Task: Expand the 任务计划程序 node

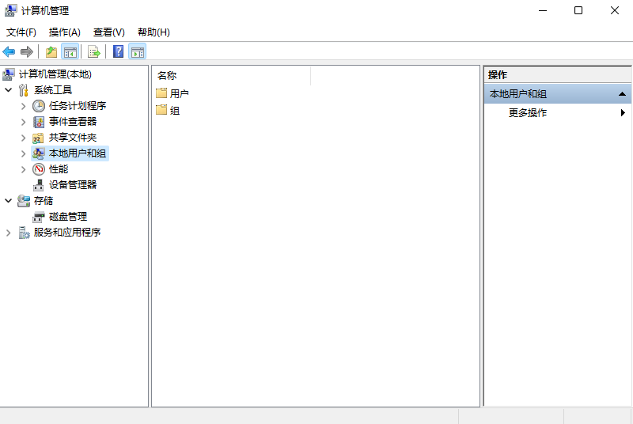Action: 24,106
